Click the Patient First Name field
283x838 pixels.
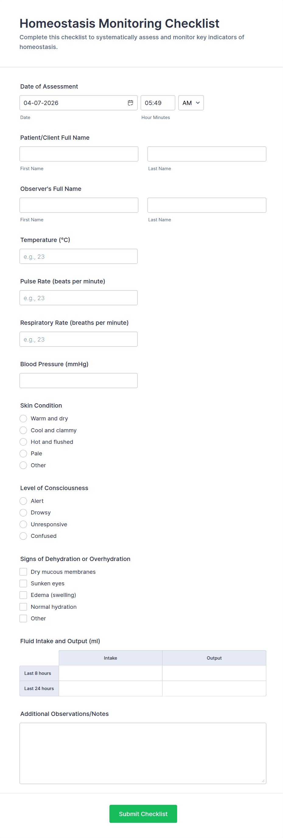point(79,154)
